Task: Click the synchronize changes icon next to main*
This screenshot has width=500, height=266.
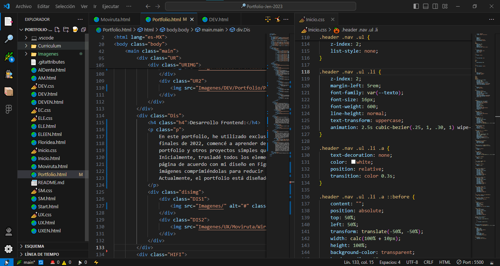Action: click(x=40, y=262)
